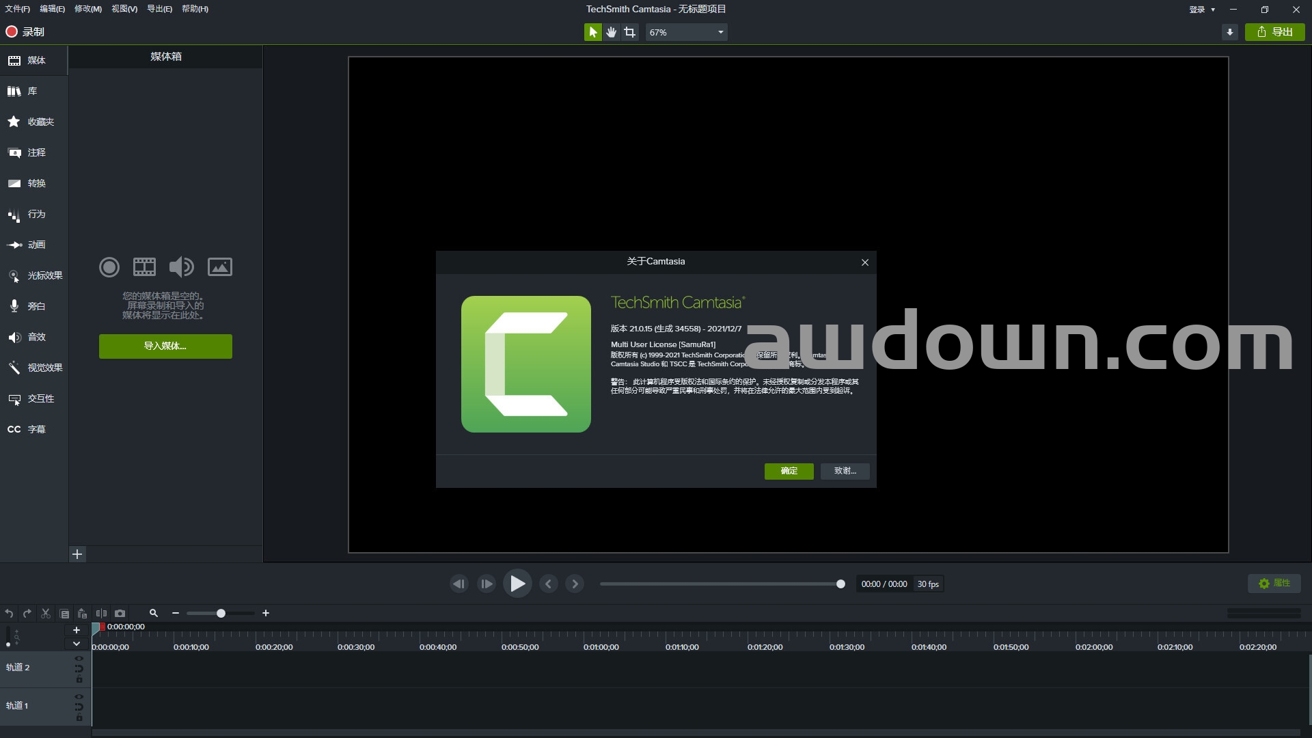Screen dimensions: 1312x738
Task: Select the pan hand tool
Action: coord(612,32)
